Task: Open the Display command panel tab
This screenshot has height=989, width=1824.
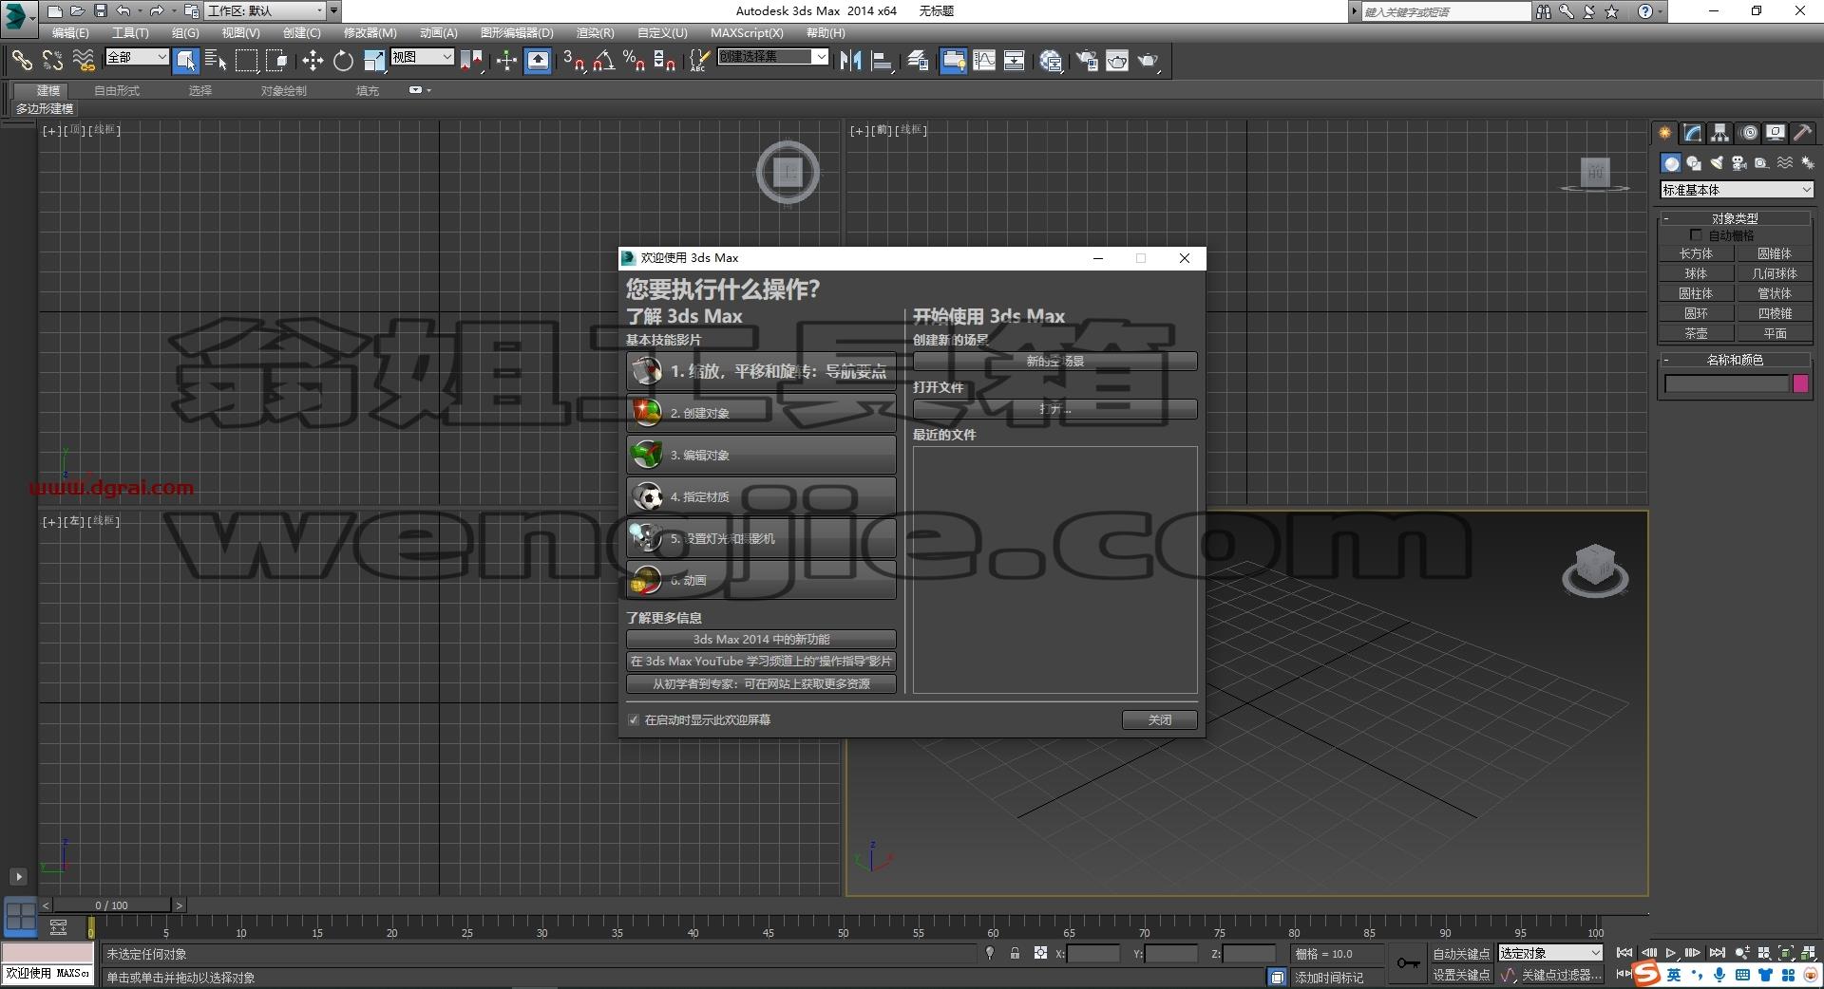Action: coord(1775,133)
